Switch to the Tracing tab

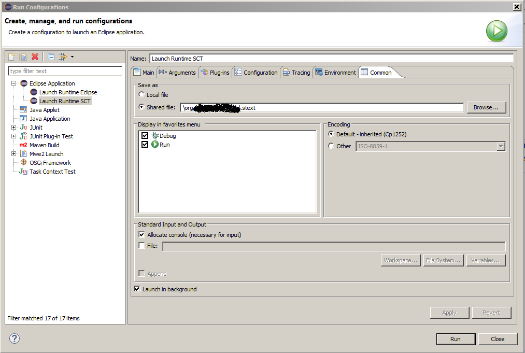(x=296, y=73)
